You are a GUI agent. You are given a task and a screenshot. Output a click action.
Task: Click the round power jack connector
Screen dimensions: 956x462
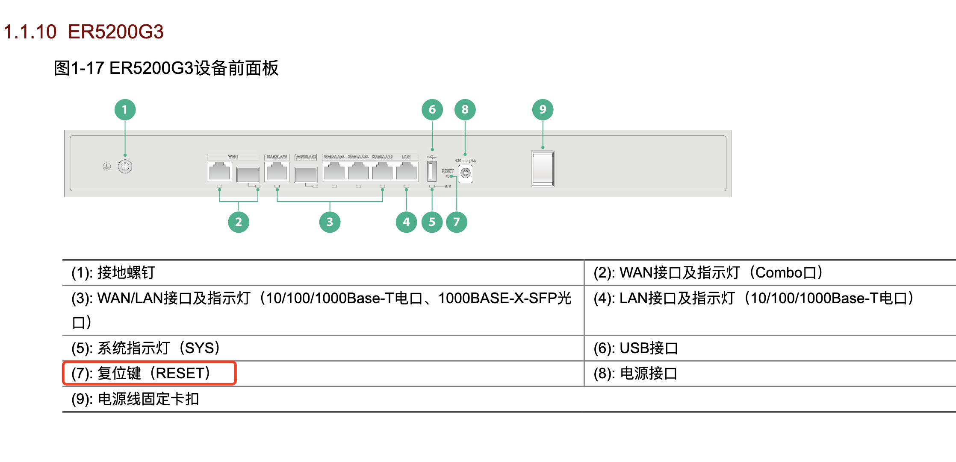[466, 173]
